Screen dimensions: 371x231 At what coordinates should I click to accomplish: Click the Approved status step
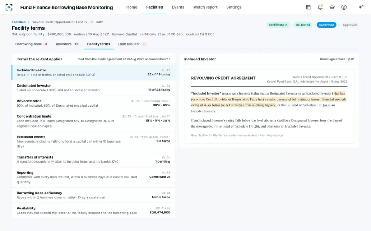click(x=350, y=25)
